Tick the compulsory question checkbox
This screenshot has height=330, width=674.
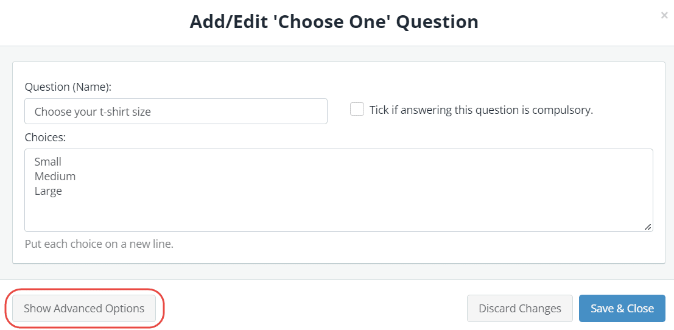[x=357, y=109]
